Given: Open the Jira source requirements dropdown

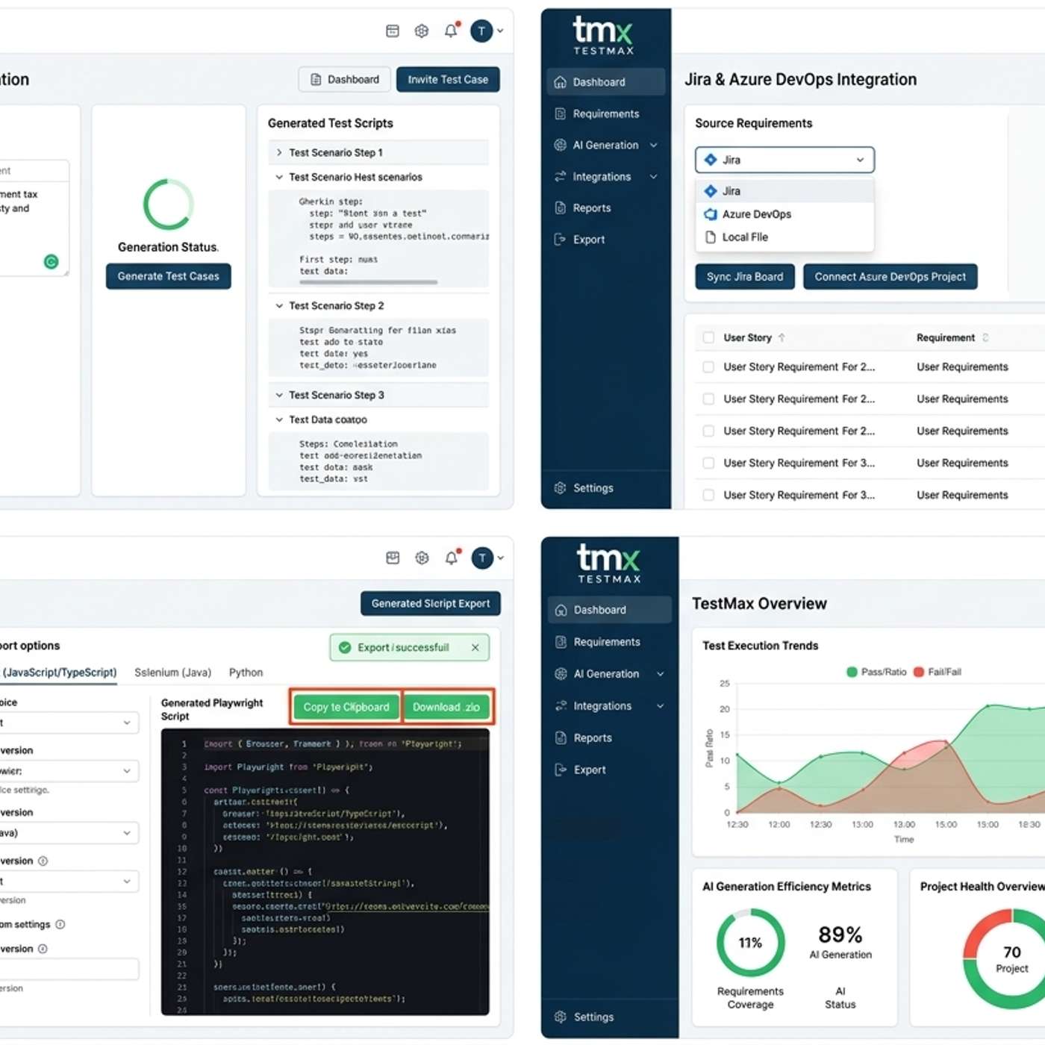Looking at the screenshot, I should pyautogui.click(x=784, y=160).
